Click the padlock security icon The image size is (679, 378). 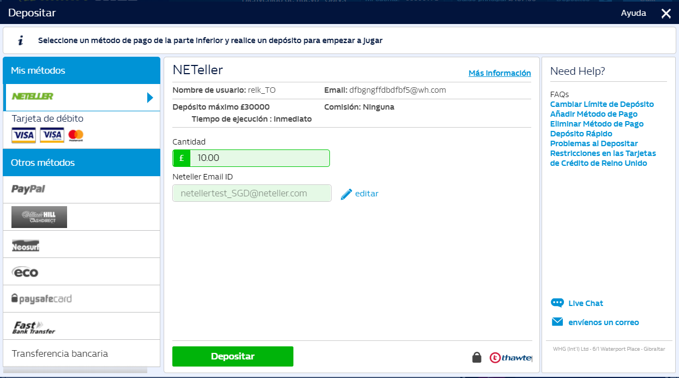coord(477,357)
